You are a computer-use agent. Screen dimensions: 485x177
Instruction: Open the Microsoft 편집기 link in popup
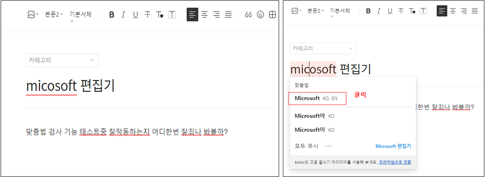[x=393, y=146]
